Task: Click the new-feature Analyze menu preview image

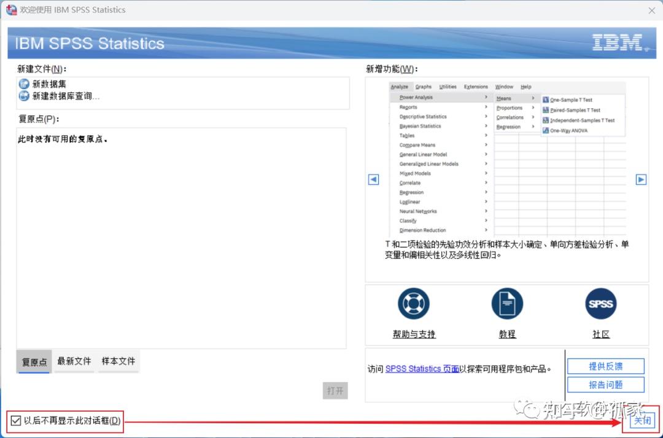Action: point(507,158)
